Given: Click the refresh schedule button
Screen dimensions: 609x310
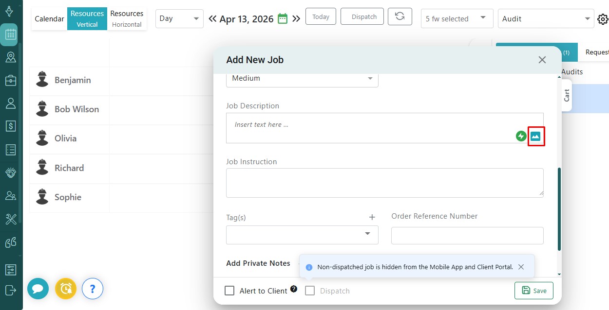Looking at the screenshot, I should click(400, 17).
